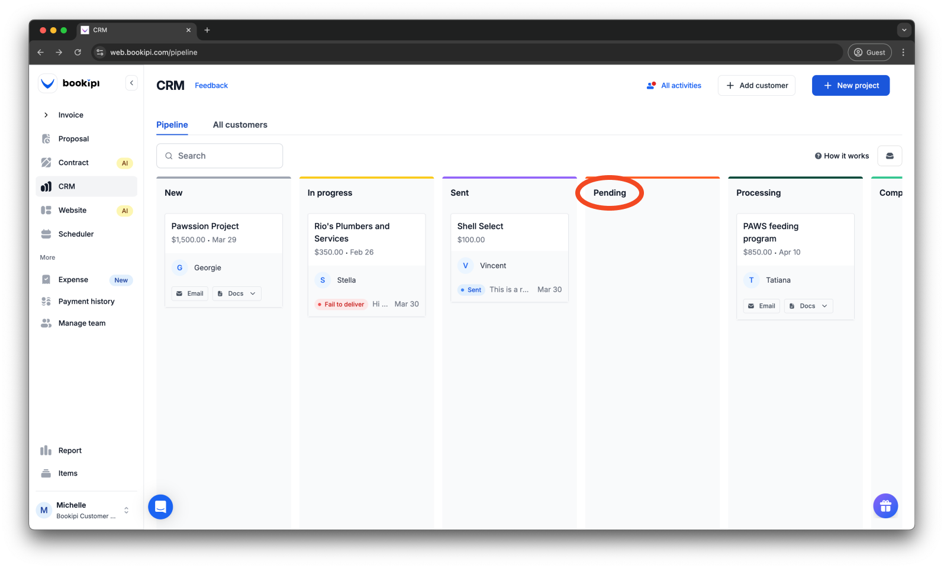Viewport: 944px width, 568px height.
Task: Click the Fail to deliver status badge
Action: (x=341, y=305)
